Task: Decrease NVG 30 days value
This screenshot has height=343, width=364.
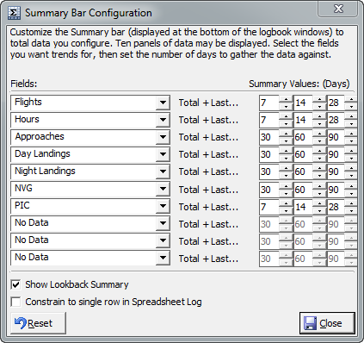Action: click(286, 194)
